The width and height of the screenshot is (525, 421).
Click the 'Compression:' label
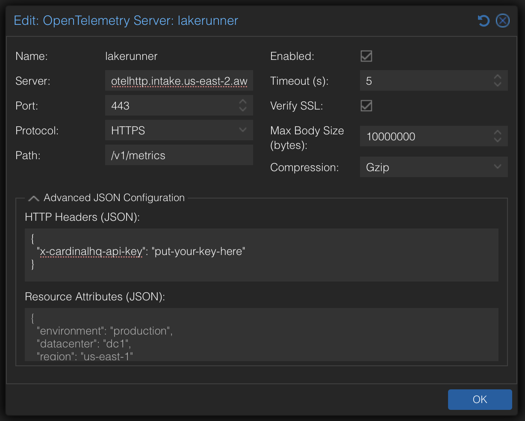pos(304,167)
